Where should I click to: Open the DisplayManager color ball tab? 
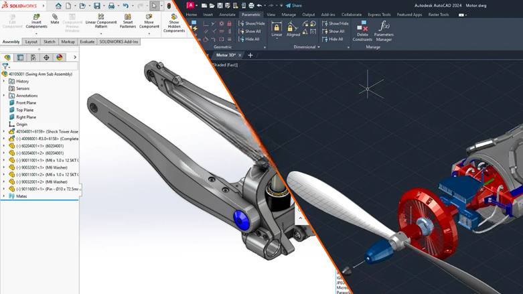[60, 58]
